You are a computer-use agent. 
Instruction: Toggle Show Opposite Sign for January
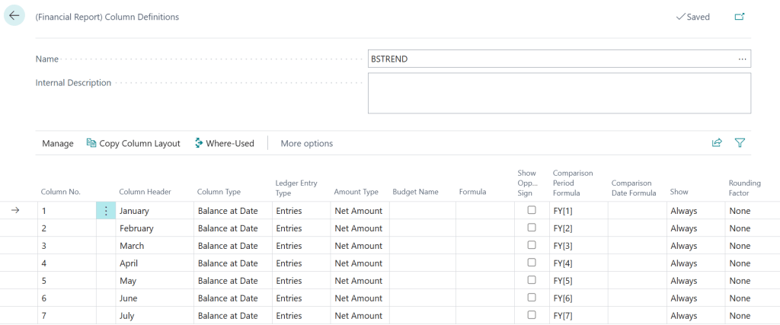[x=532, y=210]
